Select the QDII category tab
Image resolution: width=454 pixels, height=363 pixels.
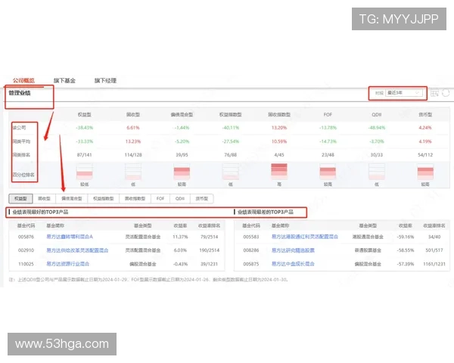[180, 199]
